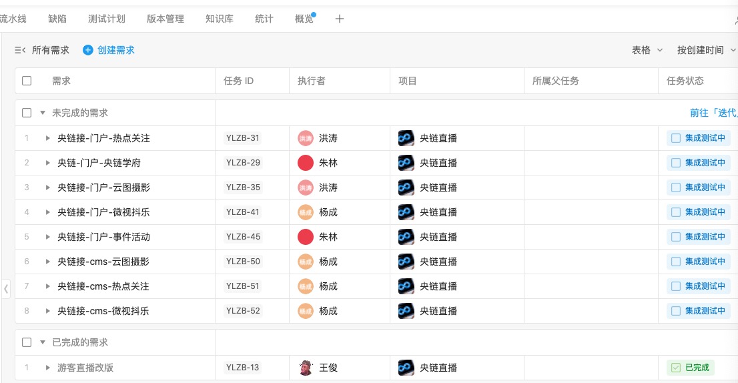Click left panel collapse handle arrow
Viewport: 738px width, 383px height.
coord(6,289)
